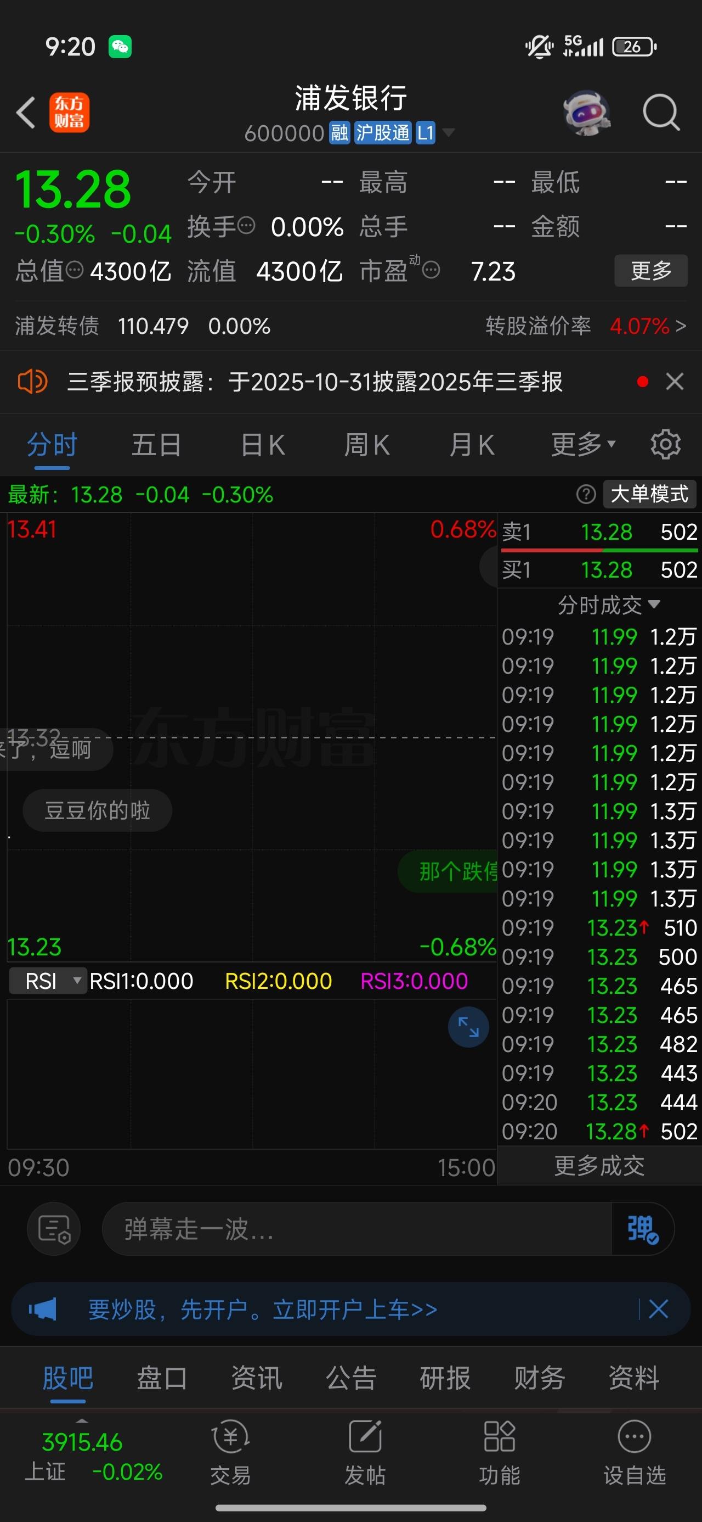
Task: Tap the blue megaphone promo icon
Action: (x=43, y=1309)
